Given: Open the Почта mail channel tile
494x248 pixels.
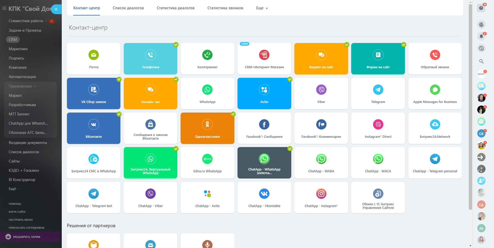Looking at the screenshot, I should [94, 59].
